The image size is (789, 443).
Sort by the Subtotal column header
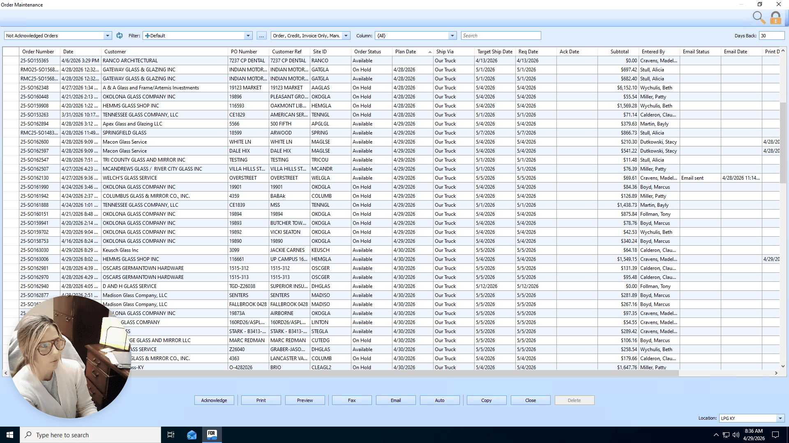pos(618,52)
